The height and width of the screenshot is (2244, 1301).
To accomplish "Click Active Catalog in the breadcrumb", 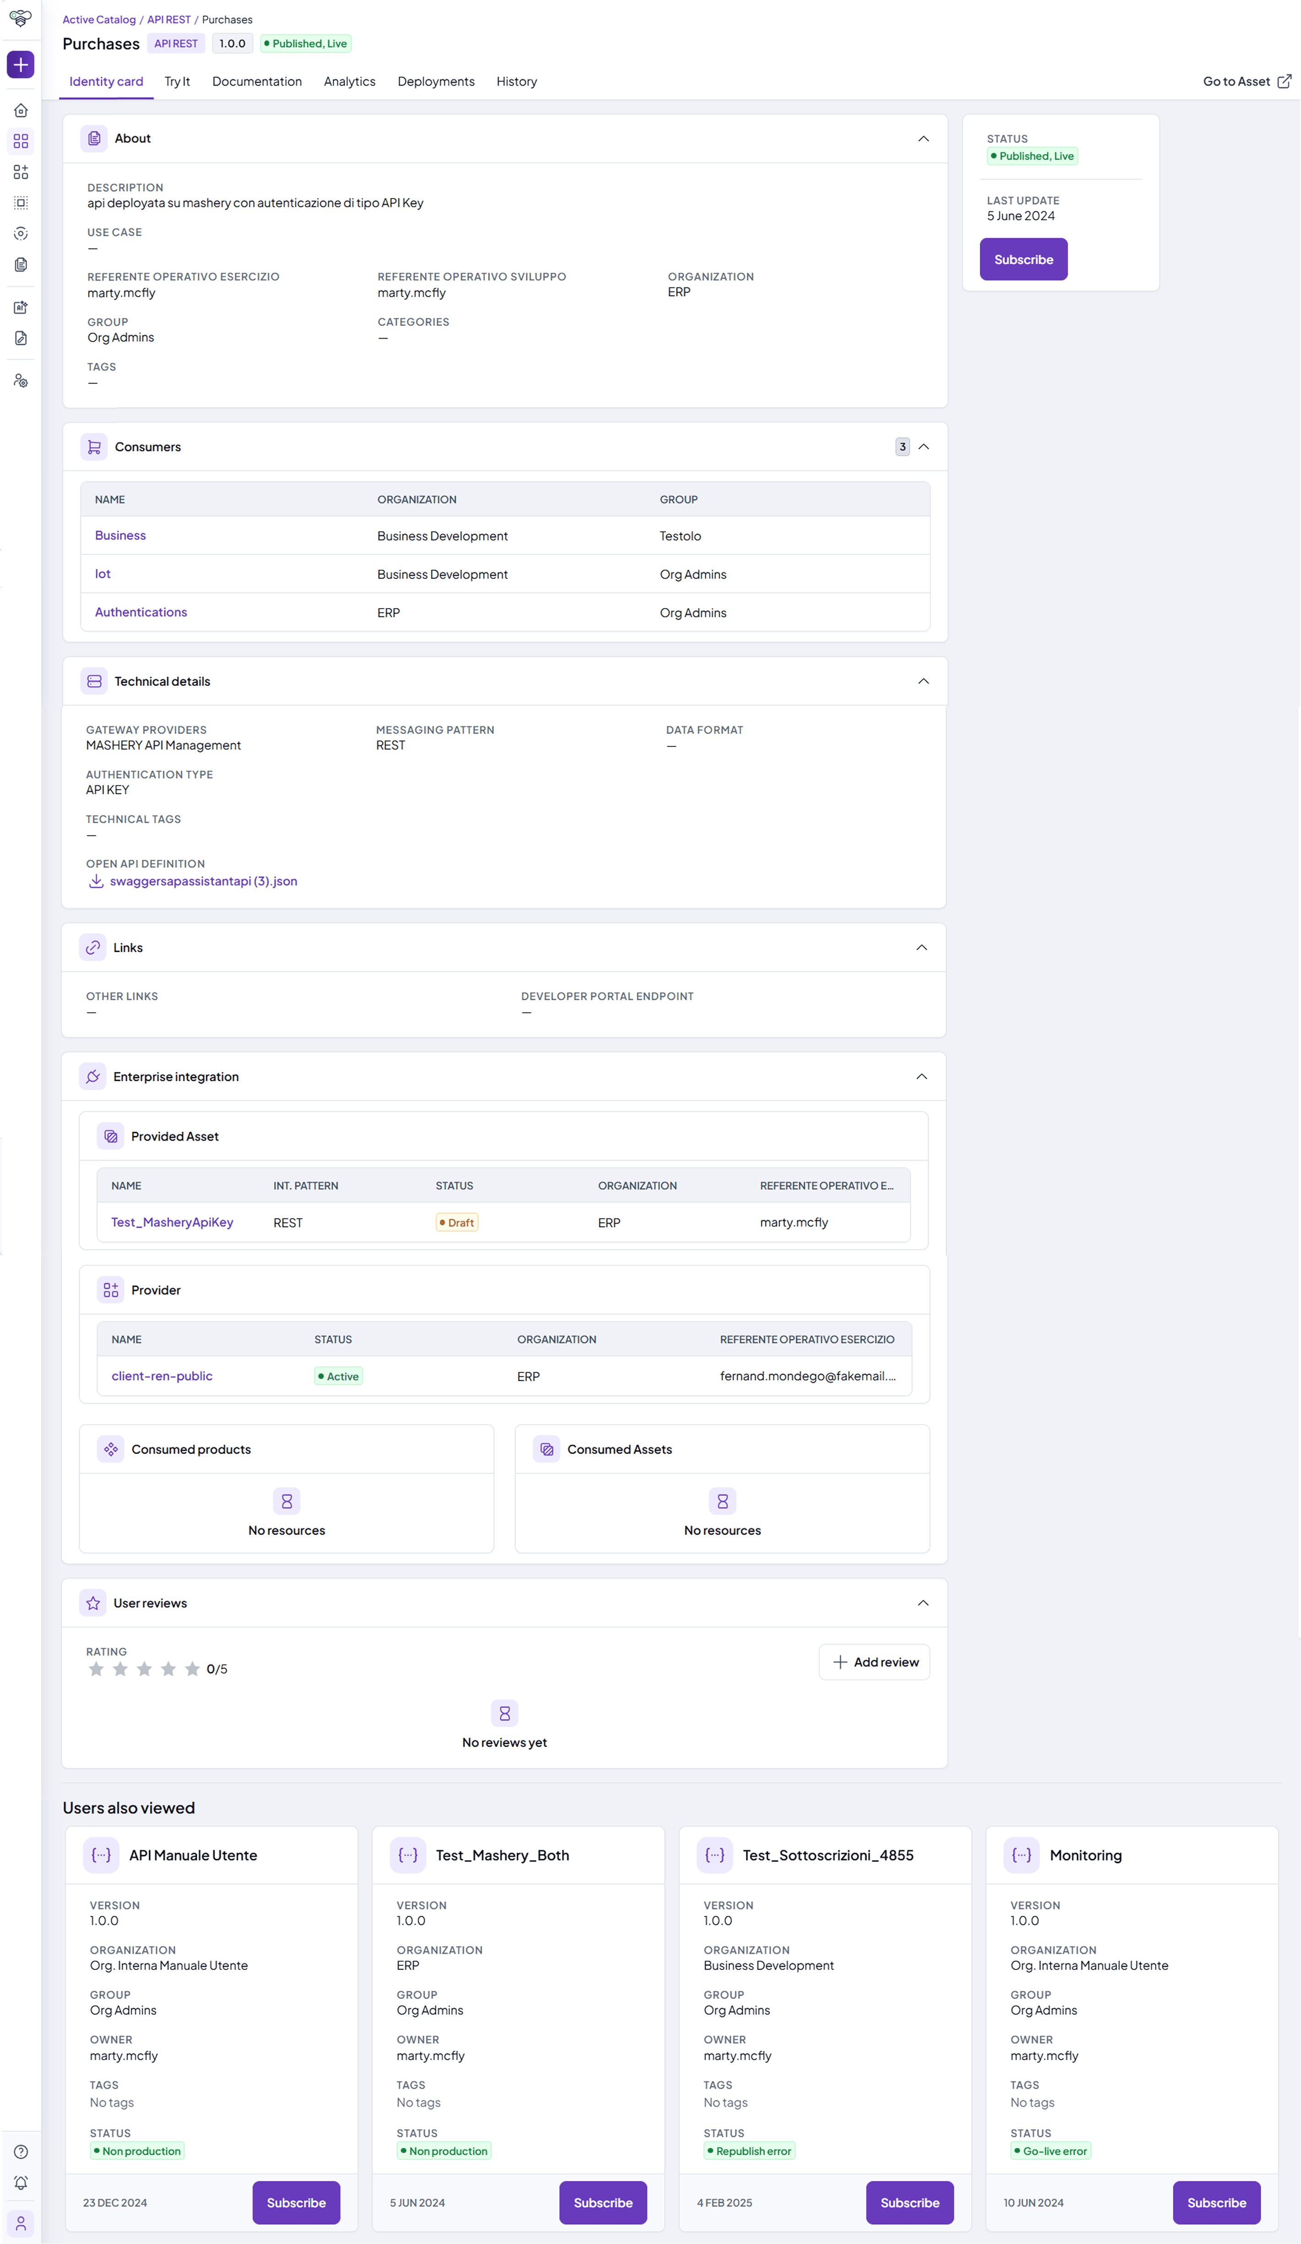I will (99, 20).
